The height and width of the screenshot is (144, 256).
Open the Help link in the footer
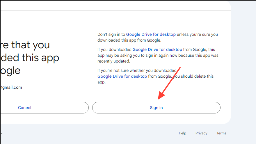coord(182,133)
